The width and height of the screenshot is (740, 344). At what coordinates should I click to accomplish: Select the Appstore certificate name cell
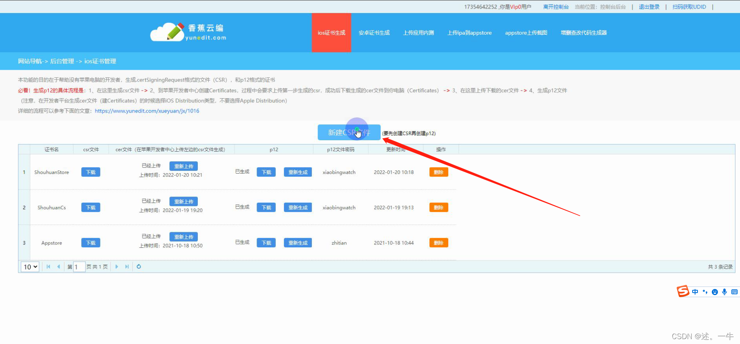point(51,243)
